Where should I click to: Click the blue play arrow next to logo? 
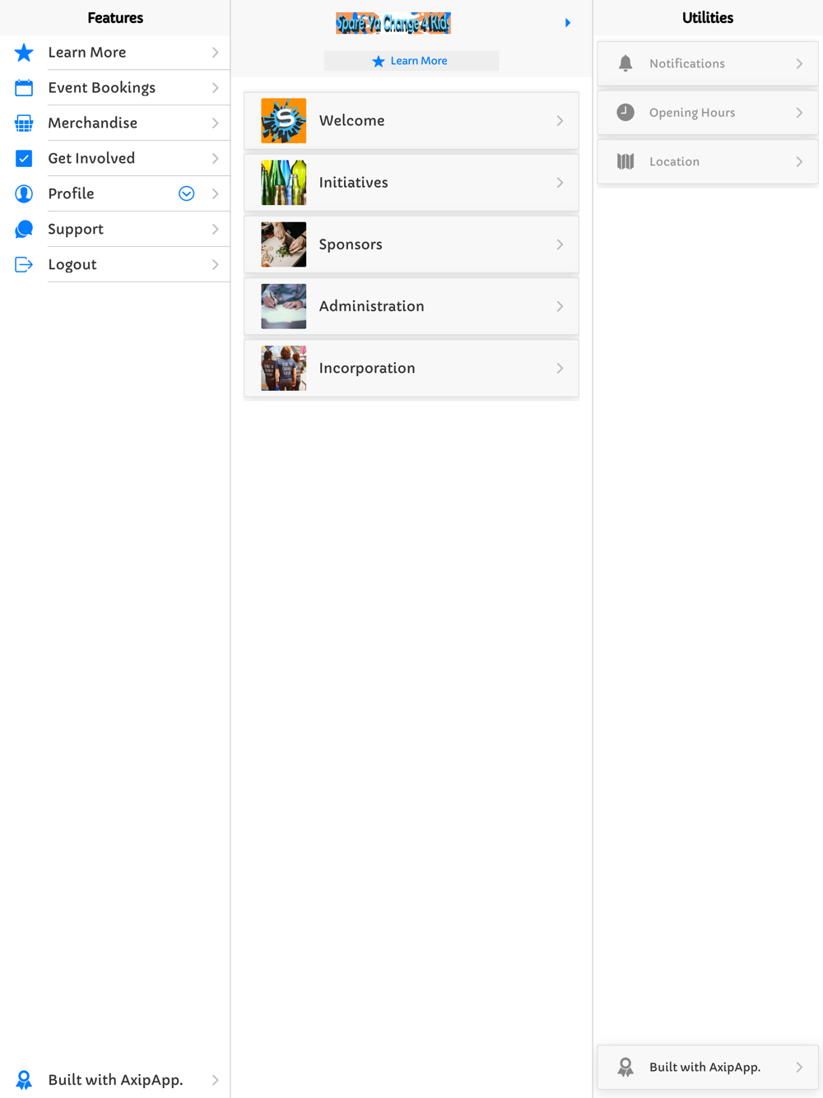coord(568,23)
